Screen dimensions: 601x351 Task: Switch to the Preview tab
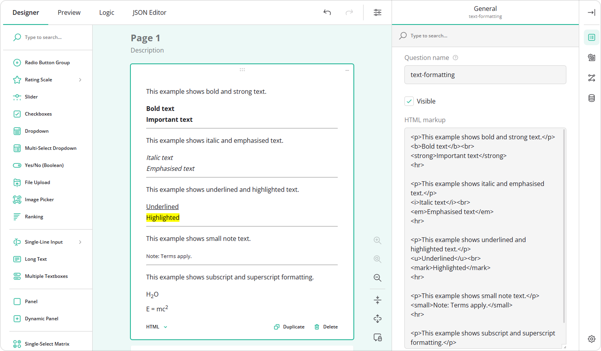[69, 12]
